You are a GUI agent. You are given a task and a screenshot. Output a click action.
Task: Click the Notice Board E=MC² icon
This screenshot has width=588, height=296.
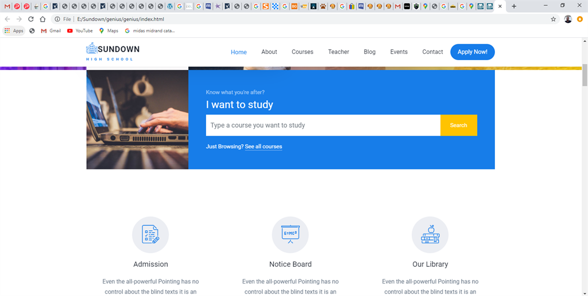tap(290, 235)
